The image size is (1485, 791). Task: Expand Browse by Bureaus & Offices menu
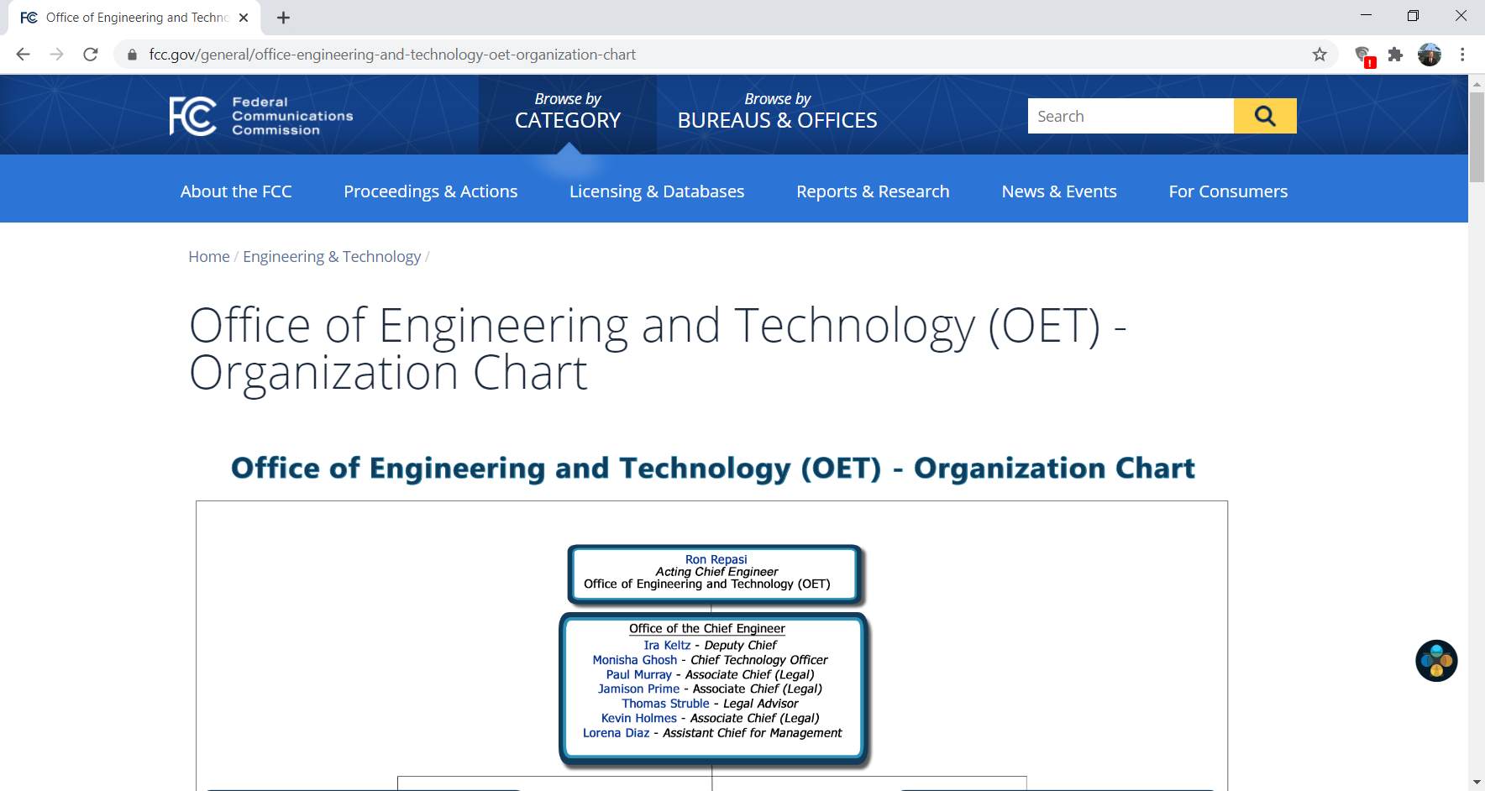777,112
